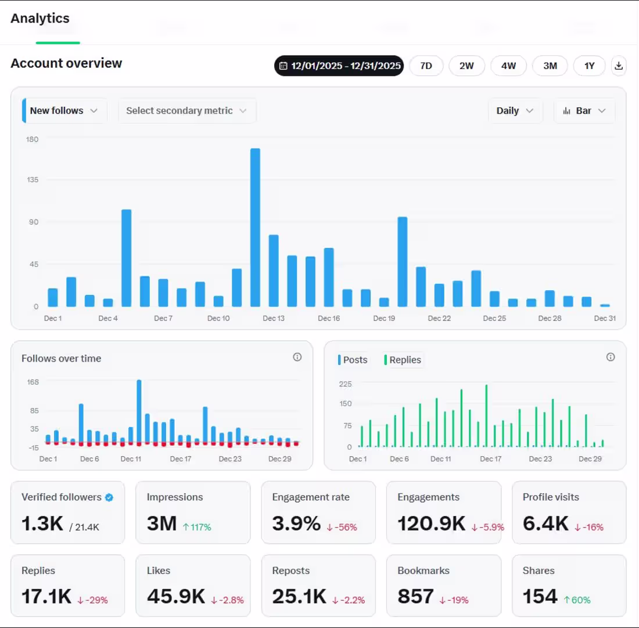Click the 60% shares increase value

(577, 600)
